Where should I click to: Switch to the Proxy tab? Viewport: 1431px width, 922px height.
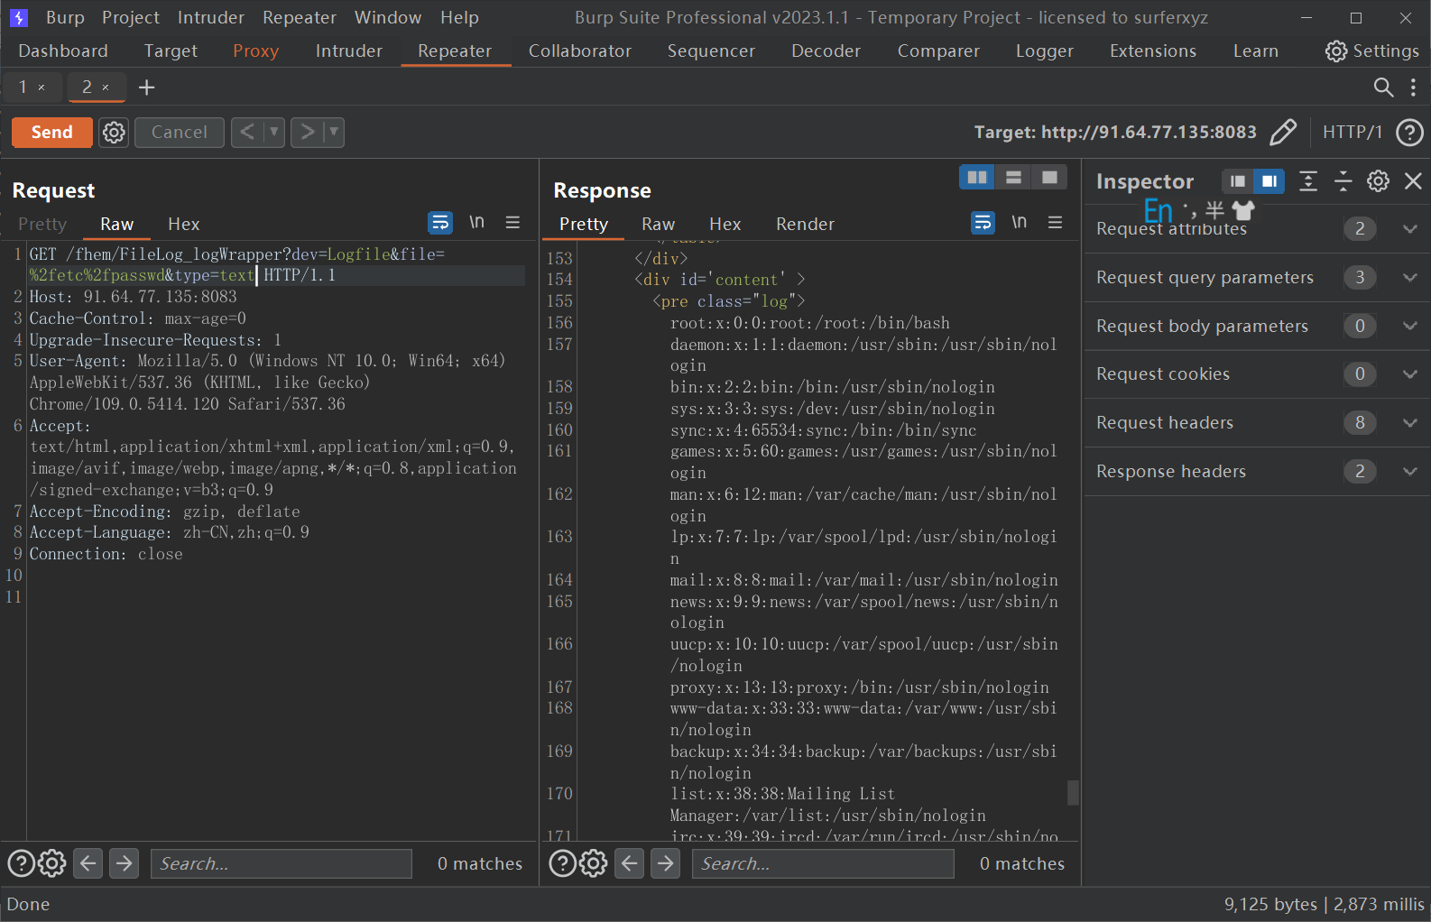(x=256, y=51)
